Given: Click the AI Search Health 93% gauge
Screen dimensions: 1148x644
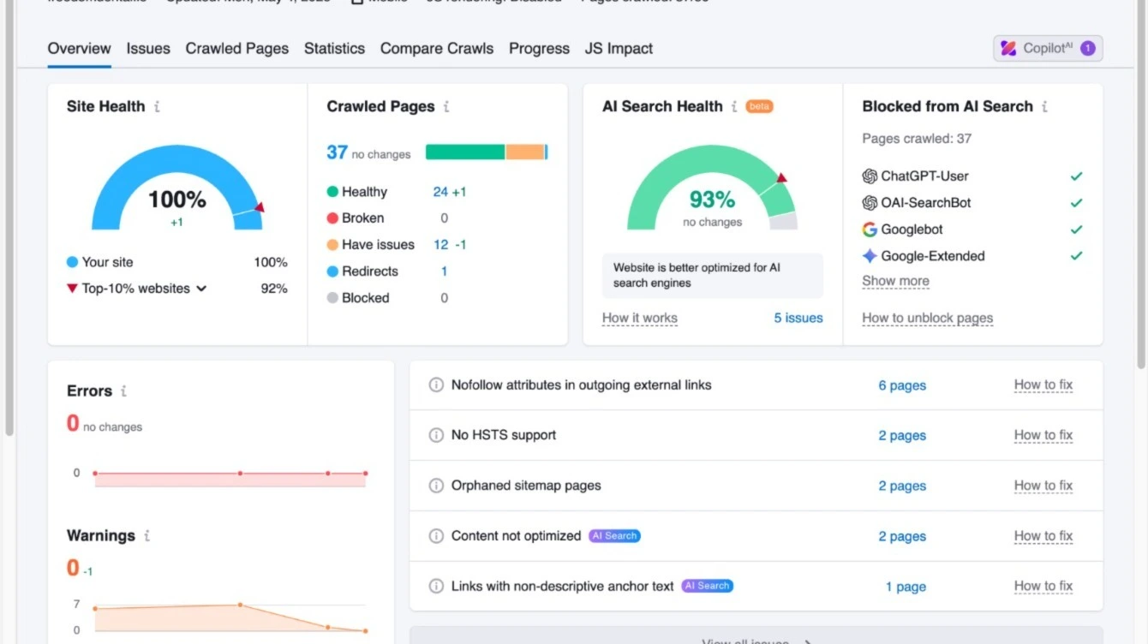Looking at the screenshot, I should click(x=713, y=188).
